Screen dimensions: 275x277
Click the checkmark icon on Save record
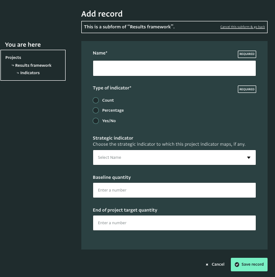coord(237,264)
